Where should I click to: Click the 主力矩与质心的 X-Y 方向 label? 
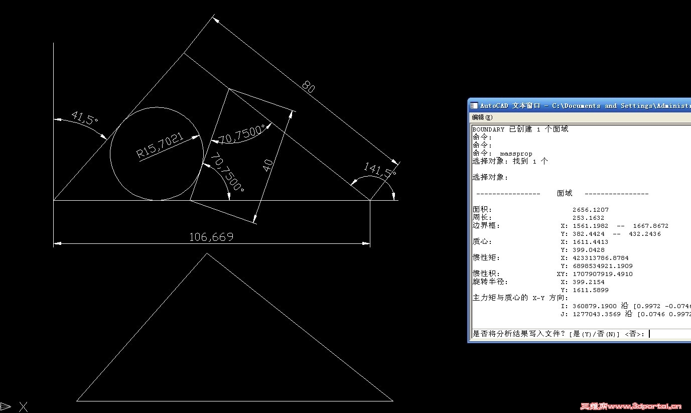[520, 298]
